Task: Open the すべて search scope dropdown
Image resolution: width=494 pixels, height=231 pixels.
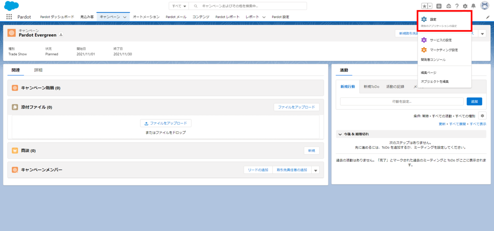Action: (179, 6)
